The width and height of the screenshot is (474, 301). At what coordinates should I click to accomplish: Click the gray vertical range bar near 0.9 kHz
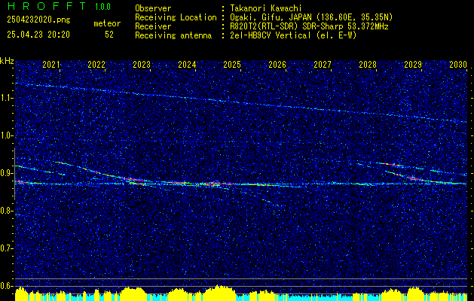pos(14,174)
